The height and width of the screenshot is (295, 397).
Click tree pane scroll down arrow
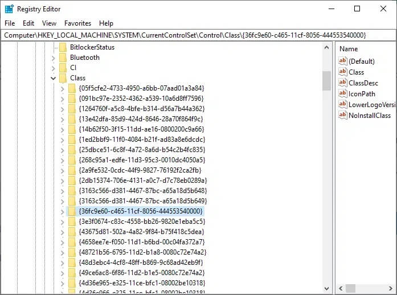pos(326,288)
